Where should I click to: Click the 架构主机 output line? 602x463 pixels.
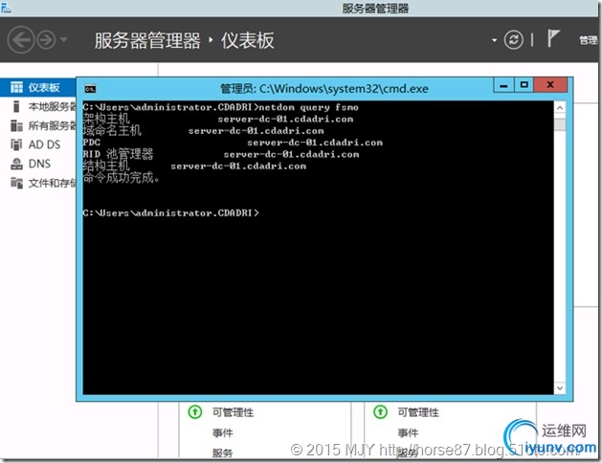tap(218, 119)
